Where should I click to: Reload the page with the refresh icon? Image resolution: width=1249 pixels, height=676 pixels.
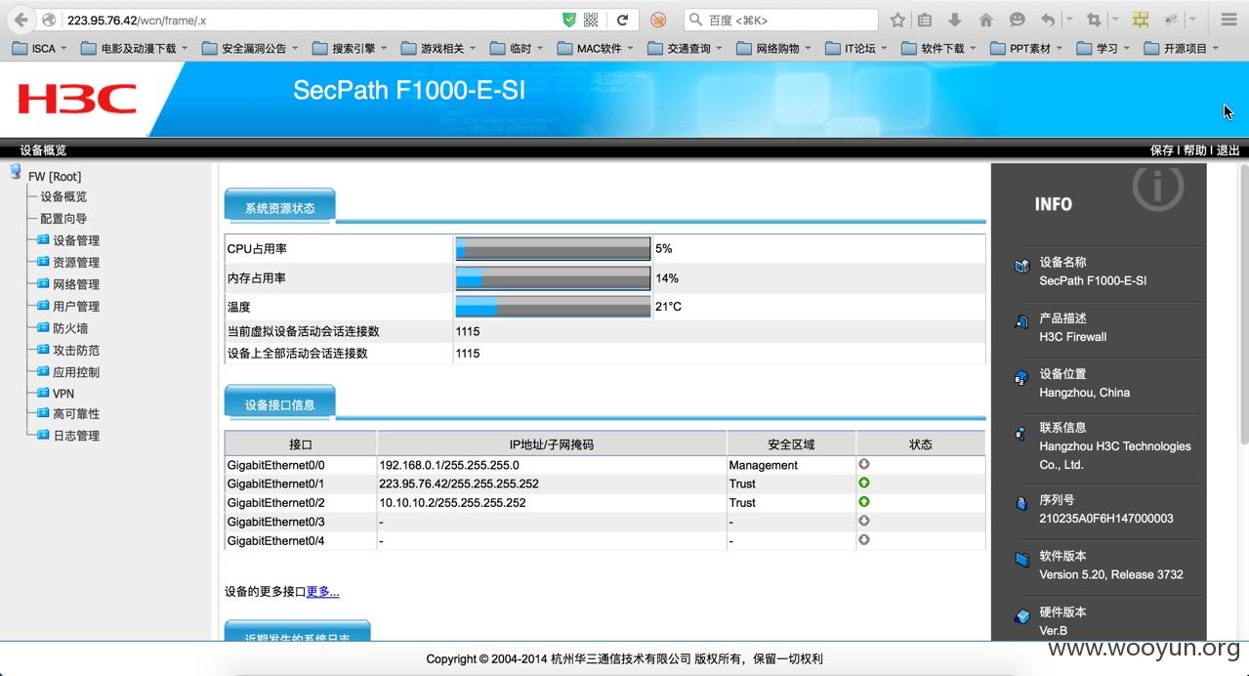coord(622,20)
